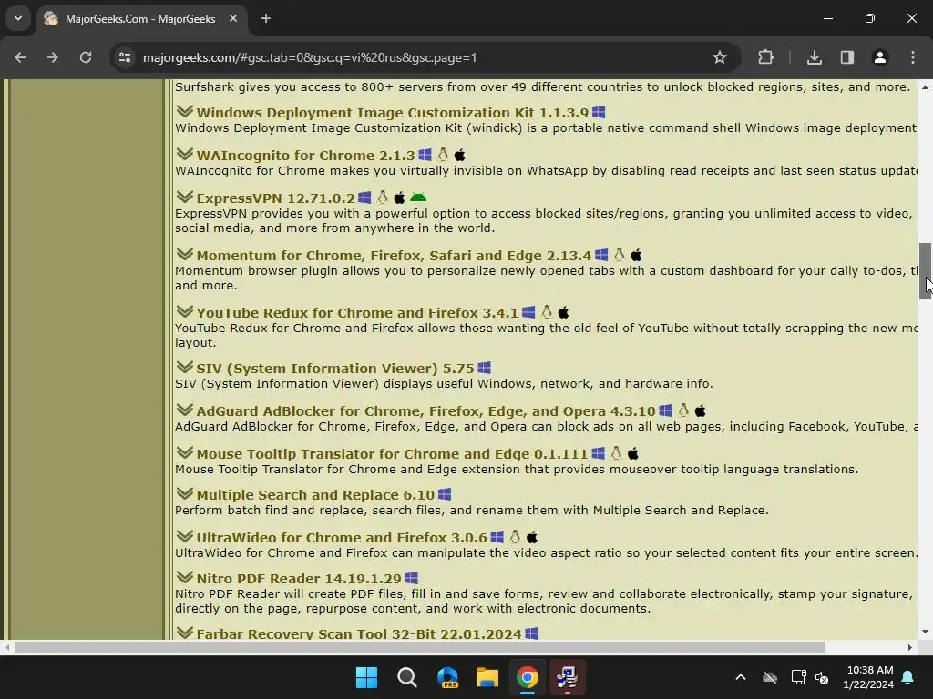Screen dimensions: 933x699
Task: Select the MajorGeeks.Com browser tab
Action: pos(141,18)
